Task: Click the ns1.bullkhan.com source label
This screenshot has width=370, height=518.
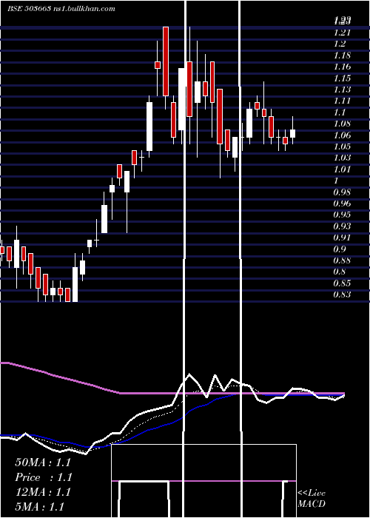Action: coord(84,9)
